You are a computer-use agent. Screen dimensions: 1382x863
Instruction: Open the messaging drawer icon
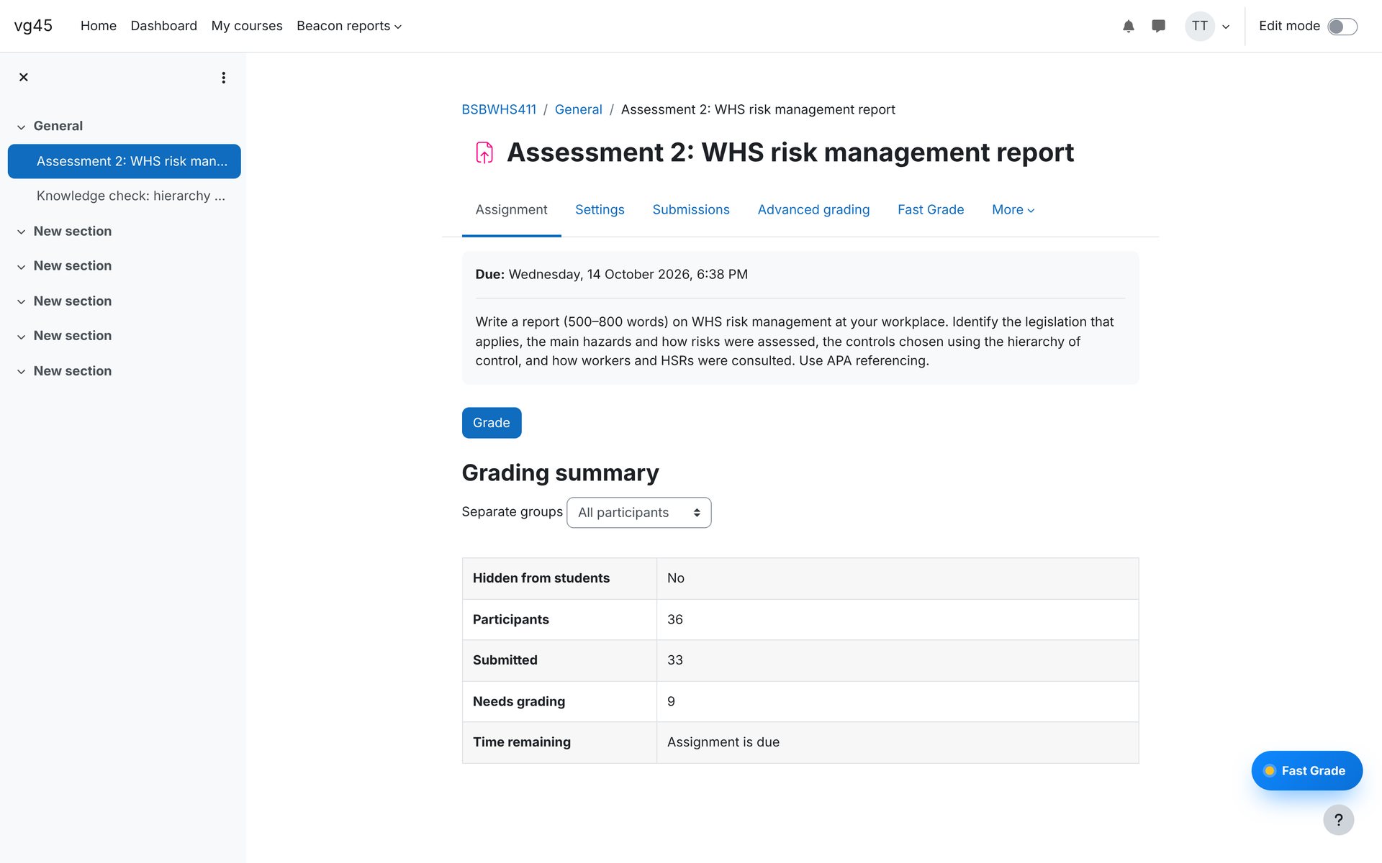click(1158, 27)
